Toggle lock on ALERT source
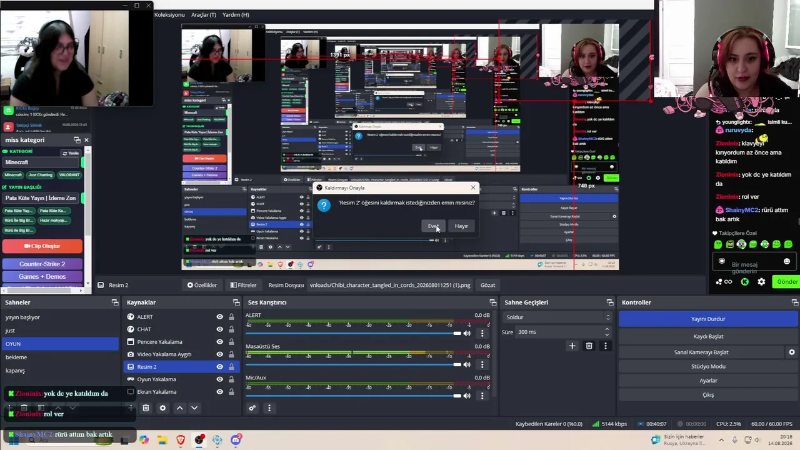The image size is (800, 450). 231,317
